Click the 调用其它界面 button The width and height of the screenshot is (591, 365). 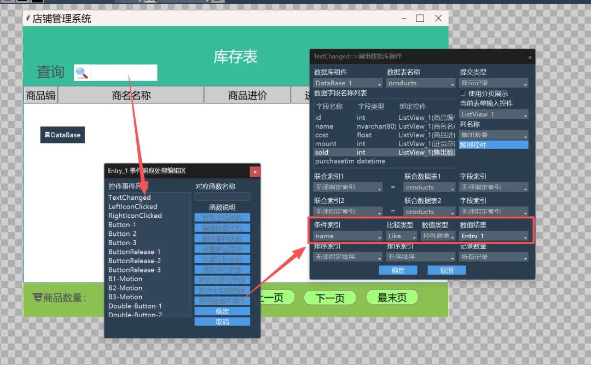click(222, 270)
